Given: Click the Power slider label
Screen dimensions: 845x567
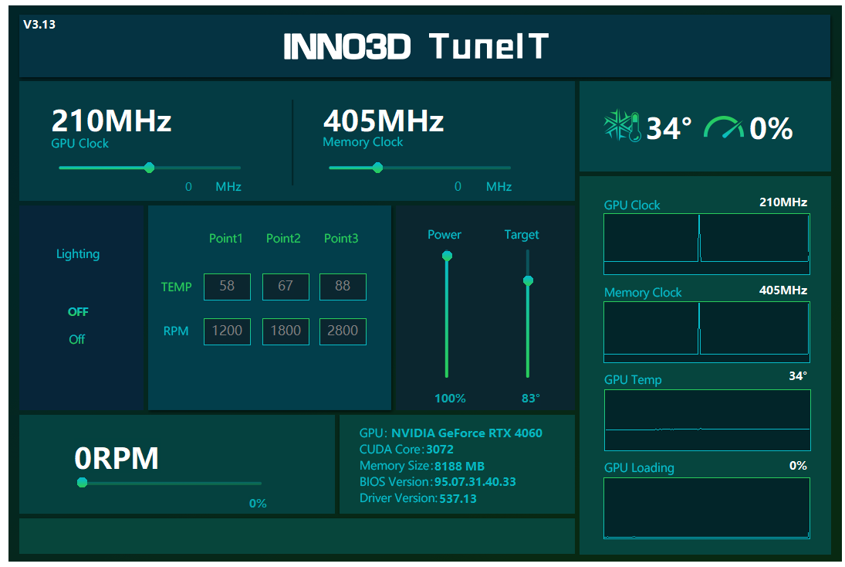Looking at the screenshot, I should tap(444, 235).
